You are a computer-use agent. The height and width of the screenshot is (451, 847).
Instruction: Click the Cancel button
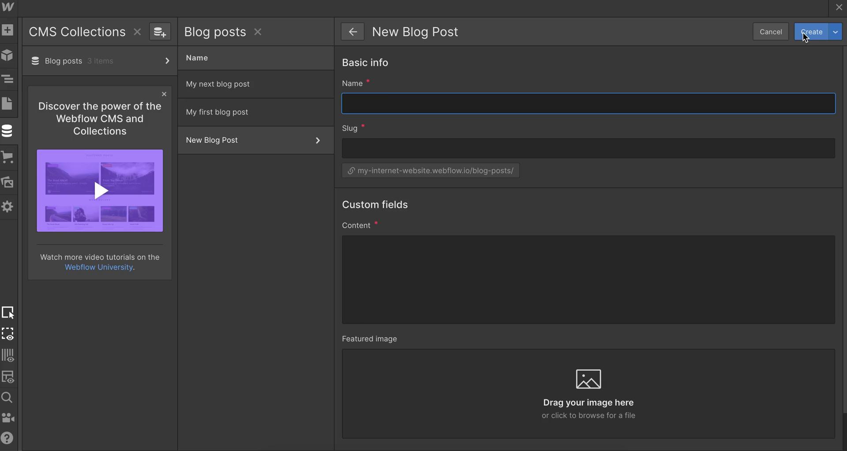tap(771, 32)
